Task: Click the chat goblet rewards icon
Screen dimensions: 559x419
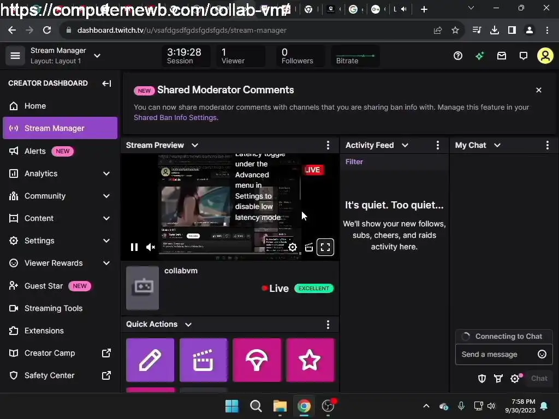Action: [x=498, y=379]
